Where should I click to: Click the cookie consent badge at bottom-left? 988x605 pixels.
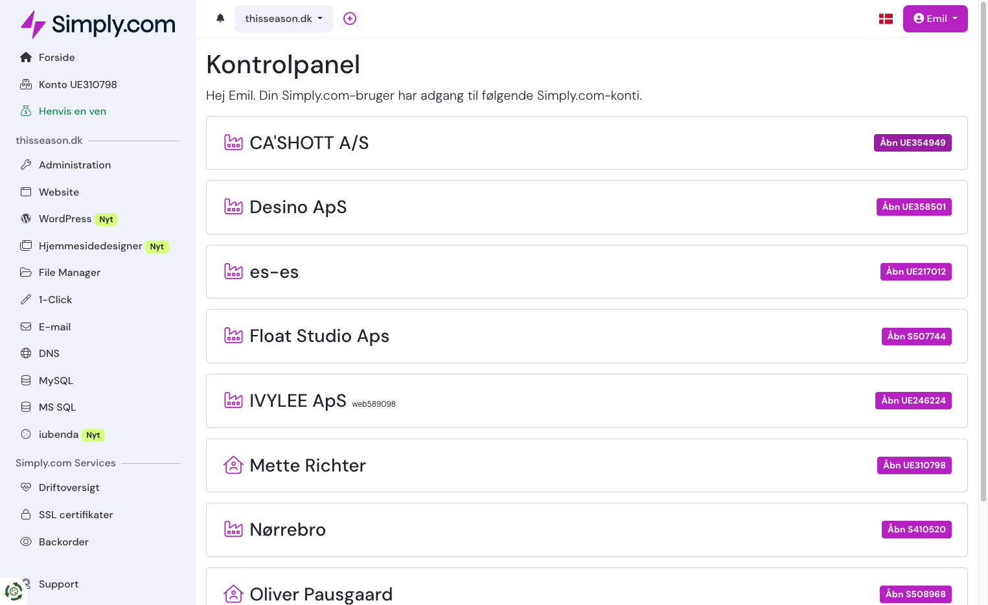pos(14,591)
